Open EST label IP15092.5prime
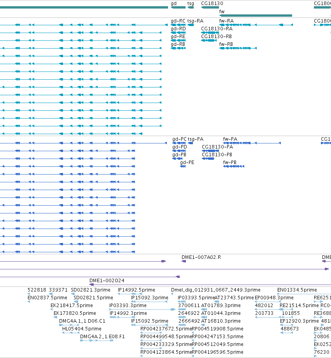 pyautogui.click(x=150, y=321)
